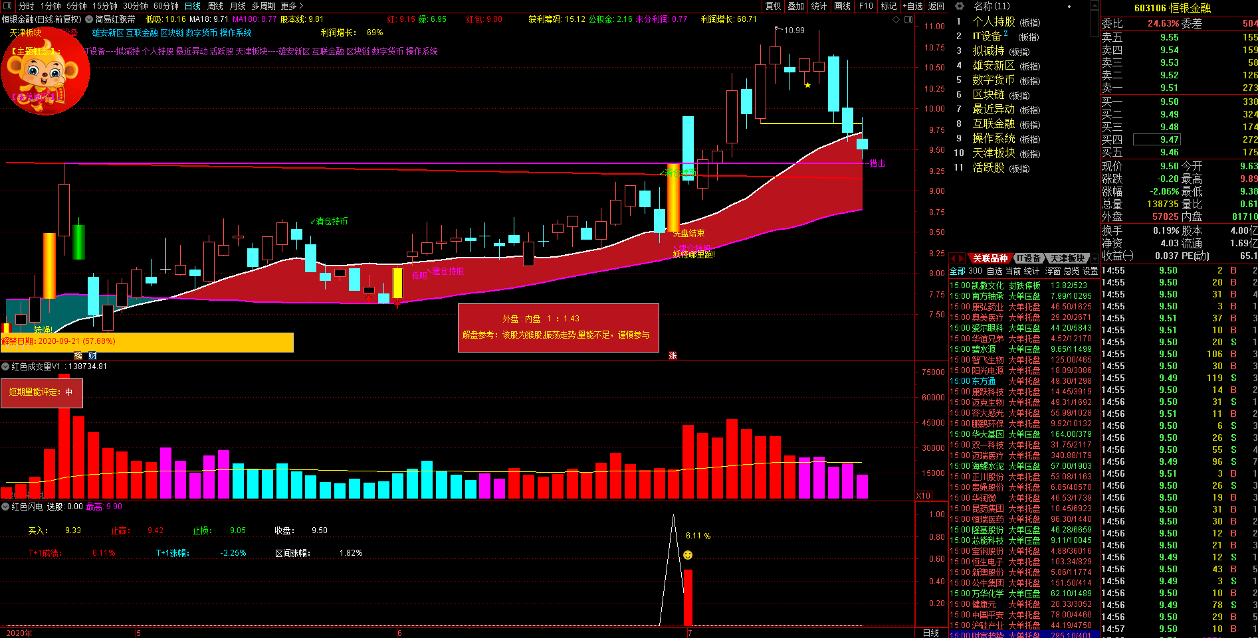Click the indicator dropdown circle before 简易红飘带
The image size is (1258, 638).
pos(89,20)
